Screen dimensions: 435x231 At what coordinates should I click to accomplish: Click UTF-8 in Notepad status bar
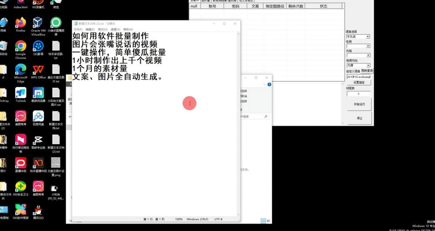tap(218, 219)
